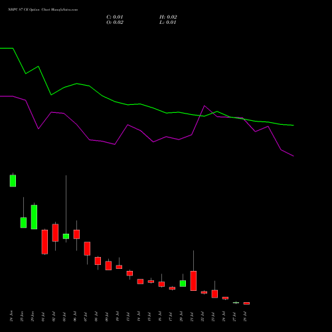Viewport: 332px width, 332px height.
Task: Select the 01 Jul date label
Action: [43, 316]
